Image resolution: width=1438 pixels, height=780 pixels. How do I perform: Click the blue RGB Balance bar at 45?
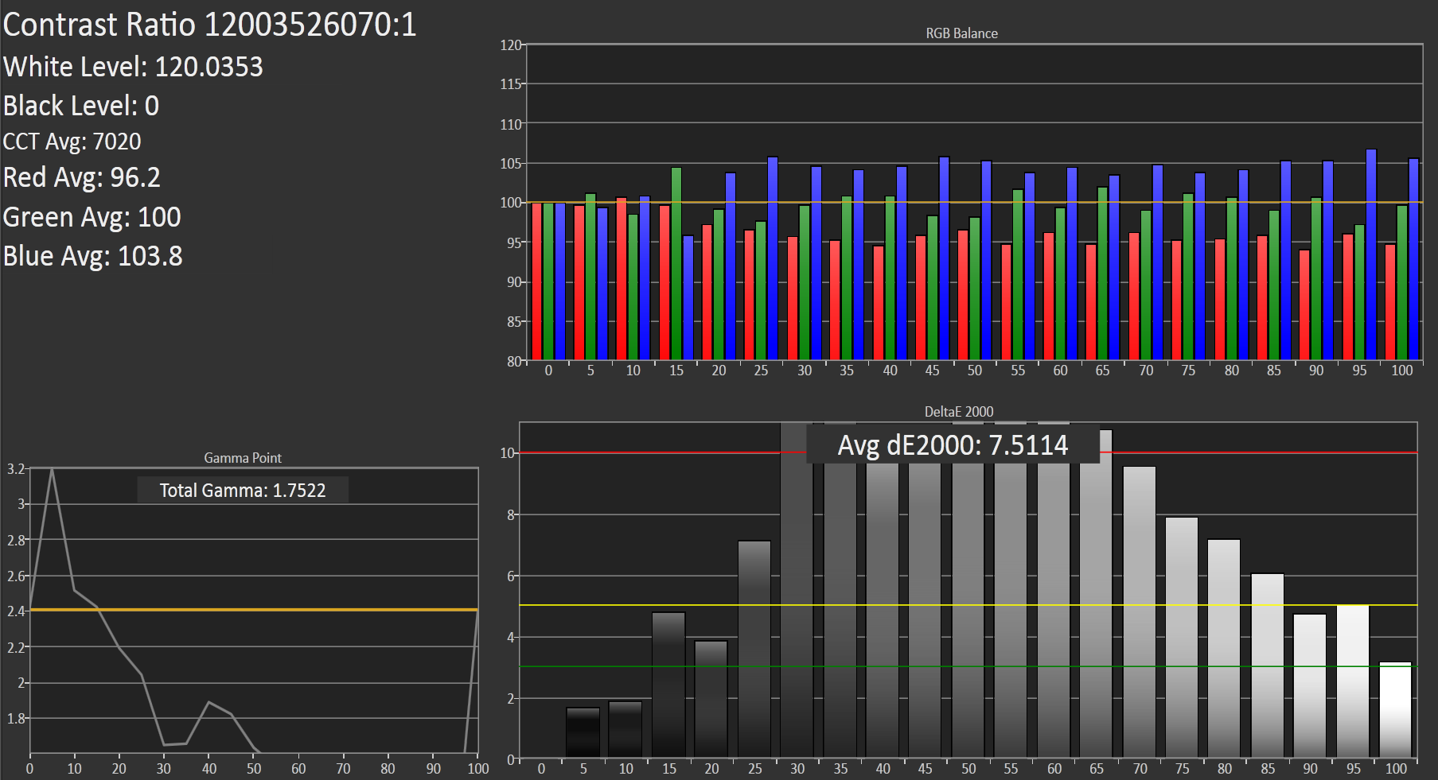(945, 258)
